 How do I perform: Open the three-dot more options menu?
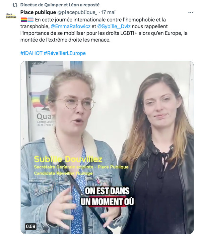pyautogui.click(x=191, y=13)
